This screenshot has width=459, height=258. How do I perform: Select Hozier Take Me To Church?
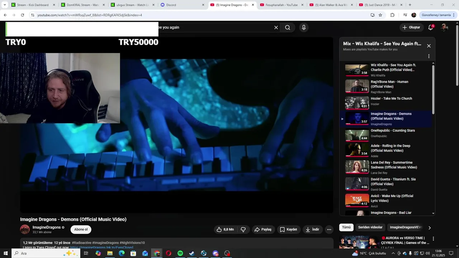pyautogui.click(x=385, y=102)
